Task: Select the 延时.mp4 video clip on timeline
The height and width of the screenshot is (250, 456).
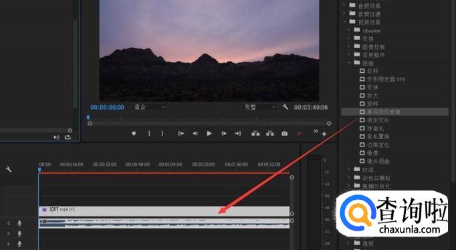Action: pyautogui.click(x=164, y=211)
